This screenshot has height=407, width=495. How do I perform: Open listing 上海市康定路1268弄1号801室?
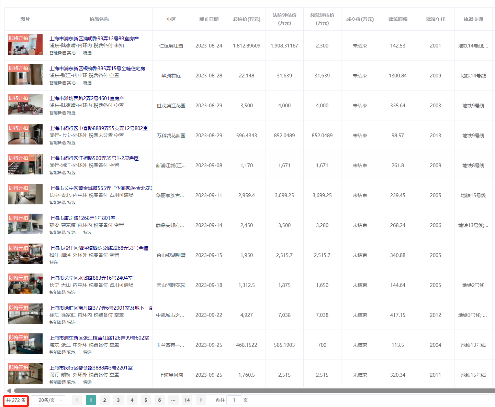click(82, 218)
